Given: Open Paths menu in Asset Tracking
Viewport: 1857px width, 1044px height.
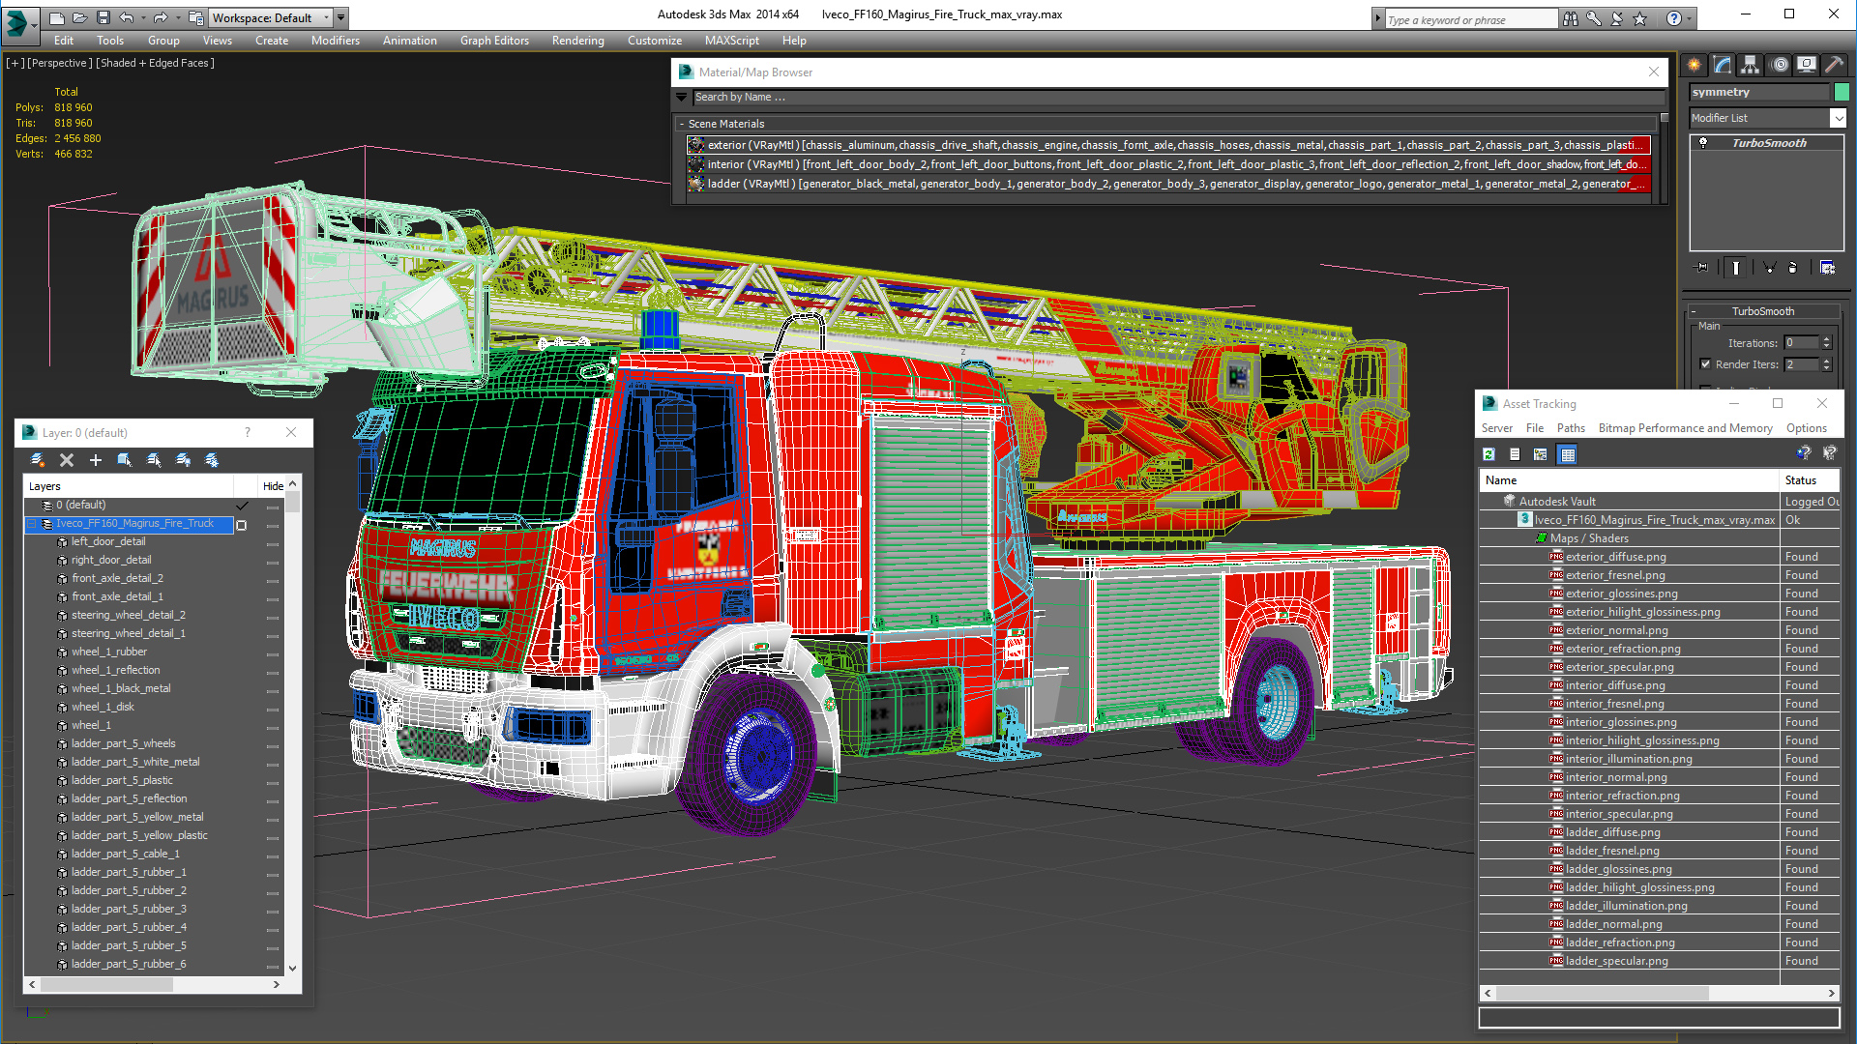Looking at the screenshot, I should pyautogui.click(x=1571, y=428).
